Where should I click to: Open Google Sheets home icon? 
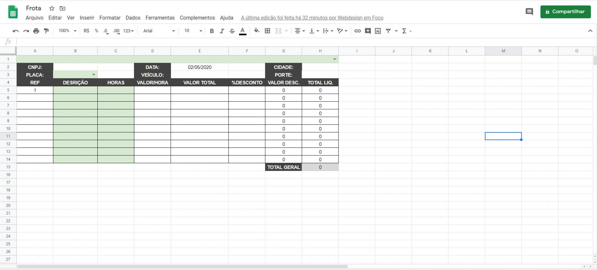[13, 12]
